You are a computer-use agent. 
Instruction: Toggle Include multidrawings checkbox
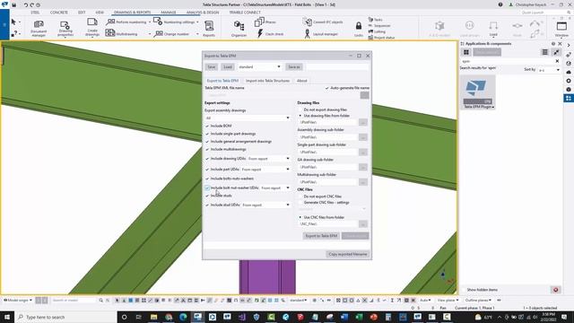click(207, 150)
